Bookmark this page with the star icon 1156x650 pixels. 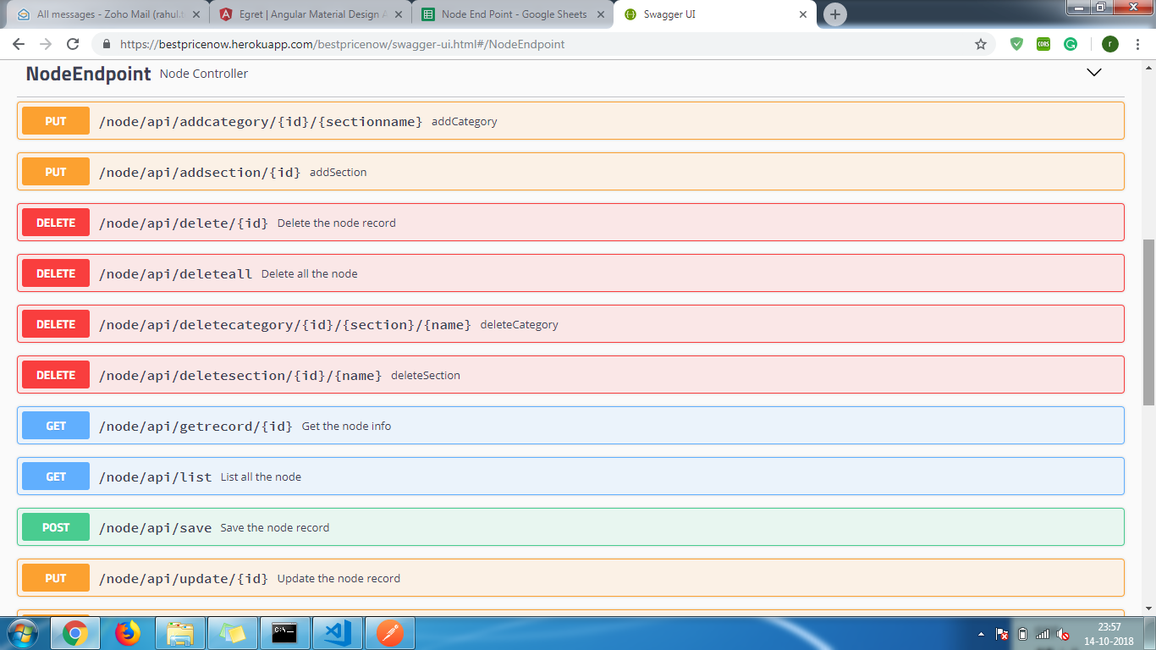(981, 44)
